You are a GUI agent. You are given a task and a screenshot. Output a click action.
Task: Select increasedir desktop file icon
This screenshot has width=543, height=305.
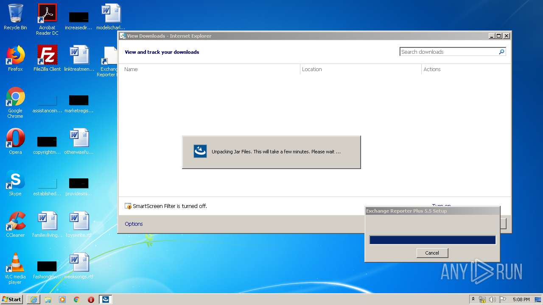(79, 20)
